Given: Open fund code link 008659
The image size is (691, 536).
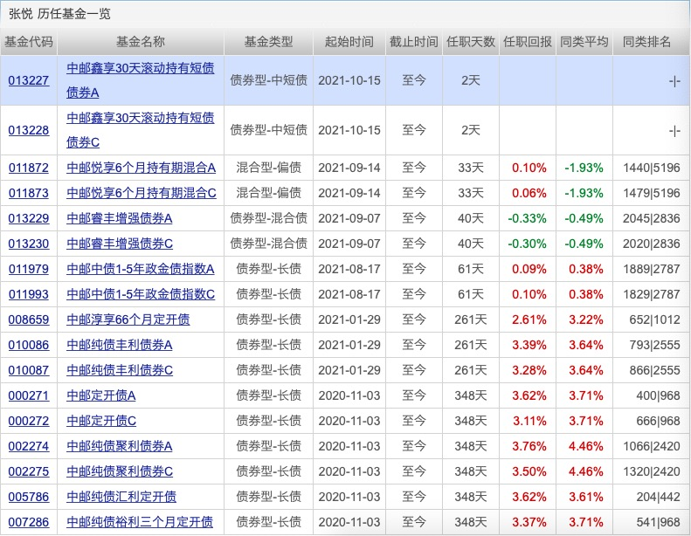Looking at the screenshot, I should coord(29,320).
